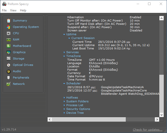Click the GMT +1:00 Hours value
167x133 pixels.
[102, 60]
